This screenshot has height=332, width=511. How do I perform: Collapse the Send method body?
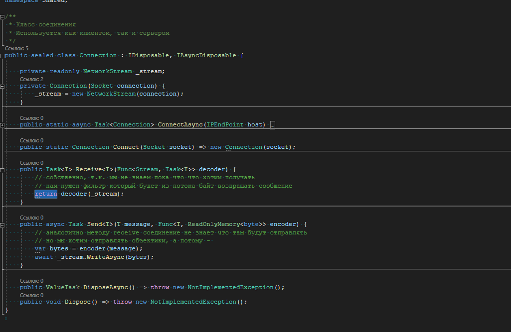tap(2, 224)
